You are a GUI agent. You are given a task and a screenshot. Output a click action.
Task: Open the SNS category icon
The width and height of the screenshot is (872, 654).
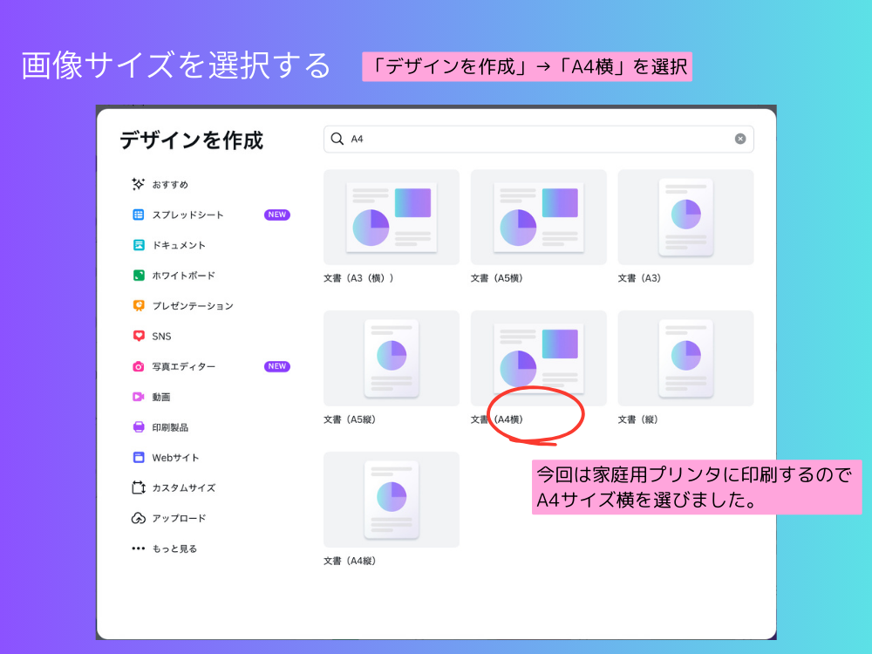[x=138, y=336]
